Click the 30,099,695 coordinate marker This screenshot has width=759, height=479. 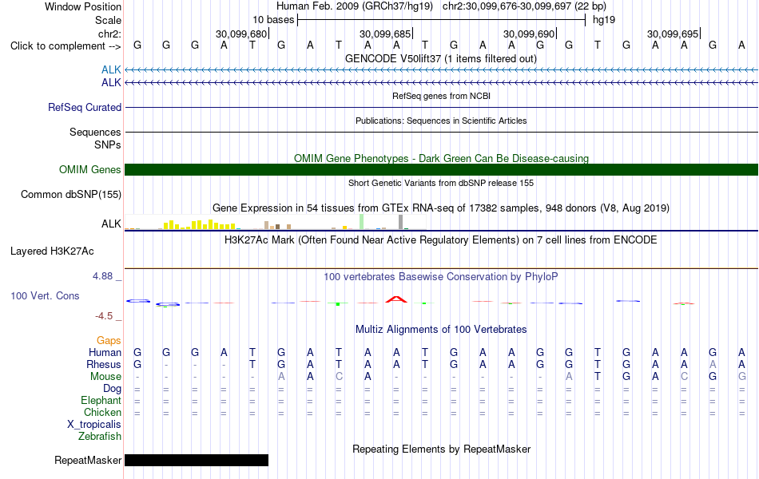pyautogui.click(x=673, y=34)
